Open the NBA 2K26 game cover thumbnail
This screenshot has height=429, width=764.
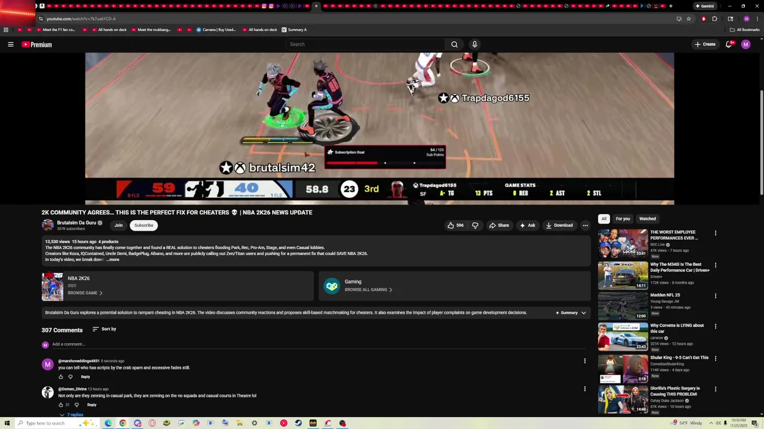point(53,287)
